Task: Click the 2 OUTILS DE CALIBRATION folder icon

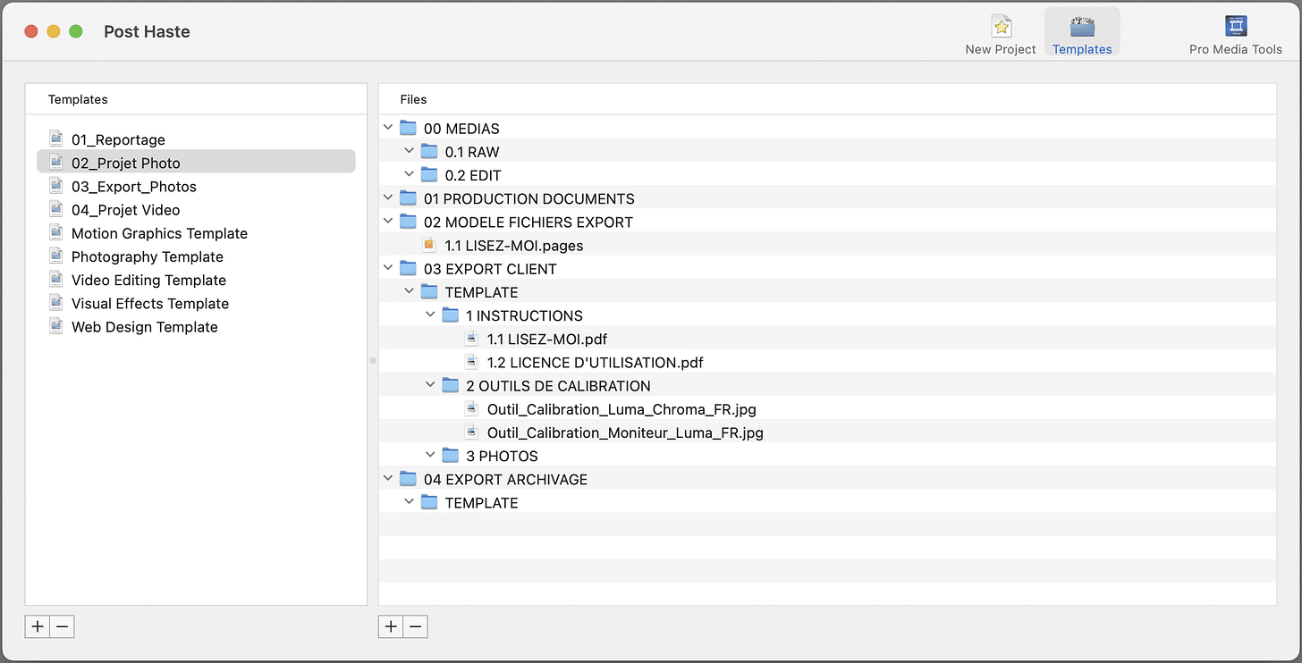Action: pyautogui.click(x=451, y=385)
